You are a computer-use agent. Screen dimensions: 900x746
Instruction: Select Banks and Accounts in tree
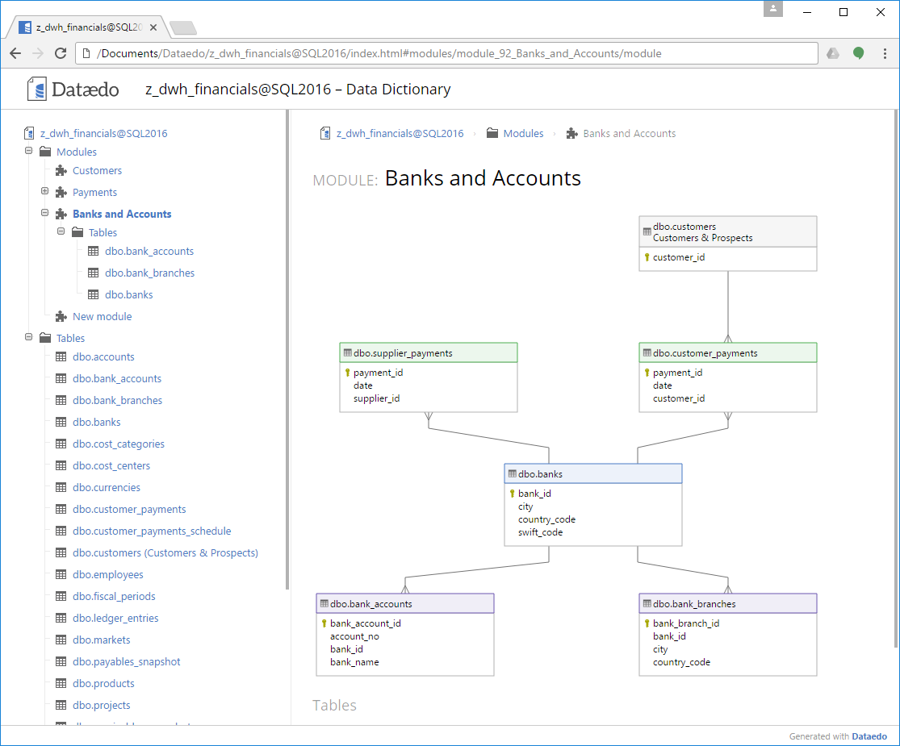[122, 214]
